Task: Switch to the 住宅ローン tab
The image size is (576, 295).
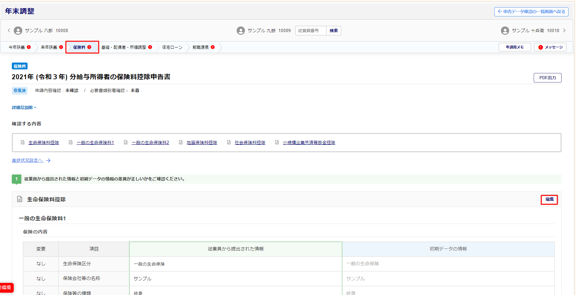Action: [172, 47]
